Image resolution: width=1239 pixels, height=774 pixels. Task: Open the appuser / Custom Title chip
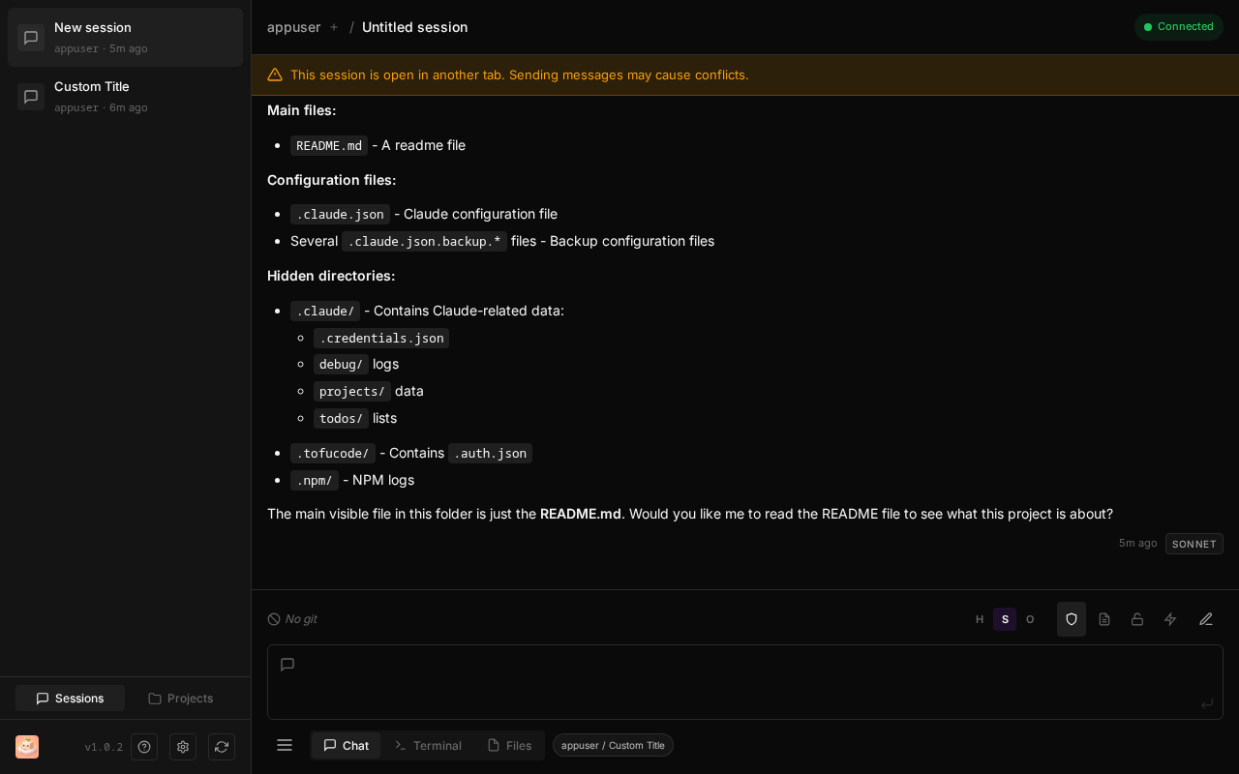tap(613, 745)
